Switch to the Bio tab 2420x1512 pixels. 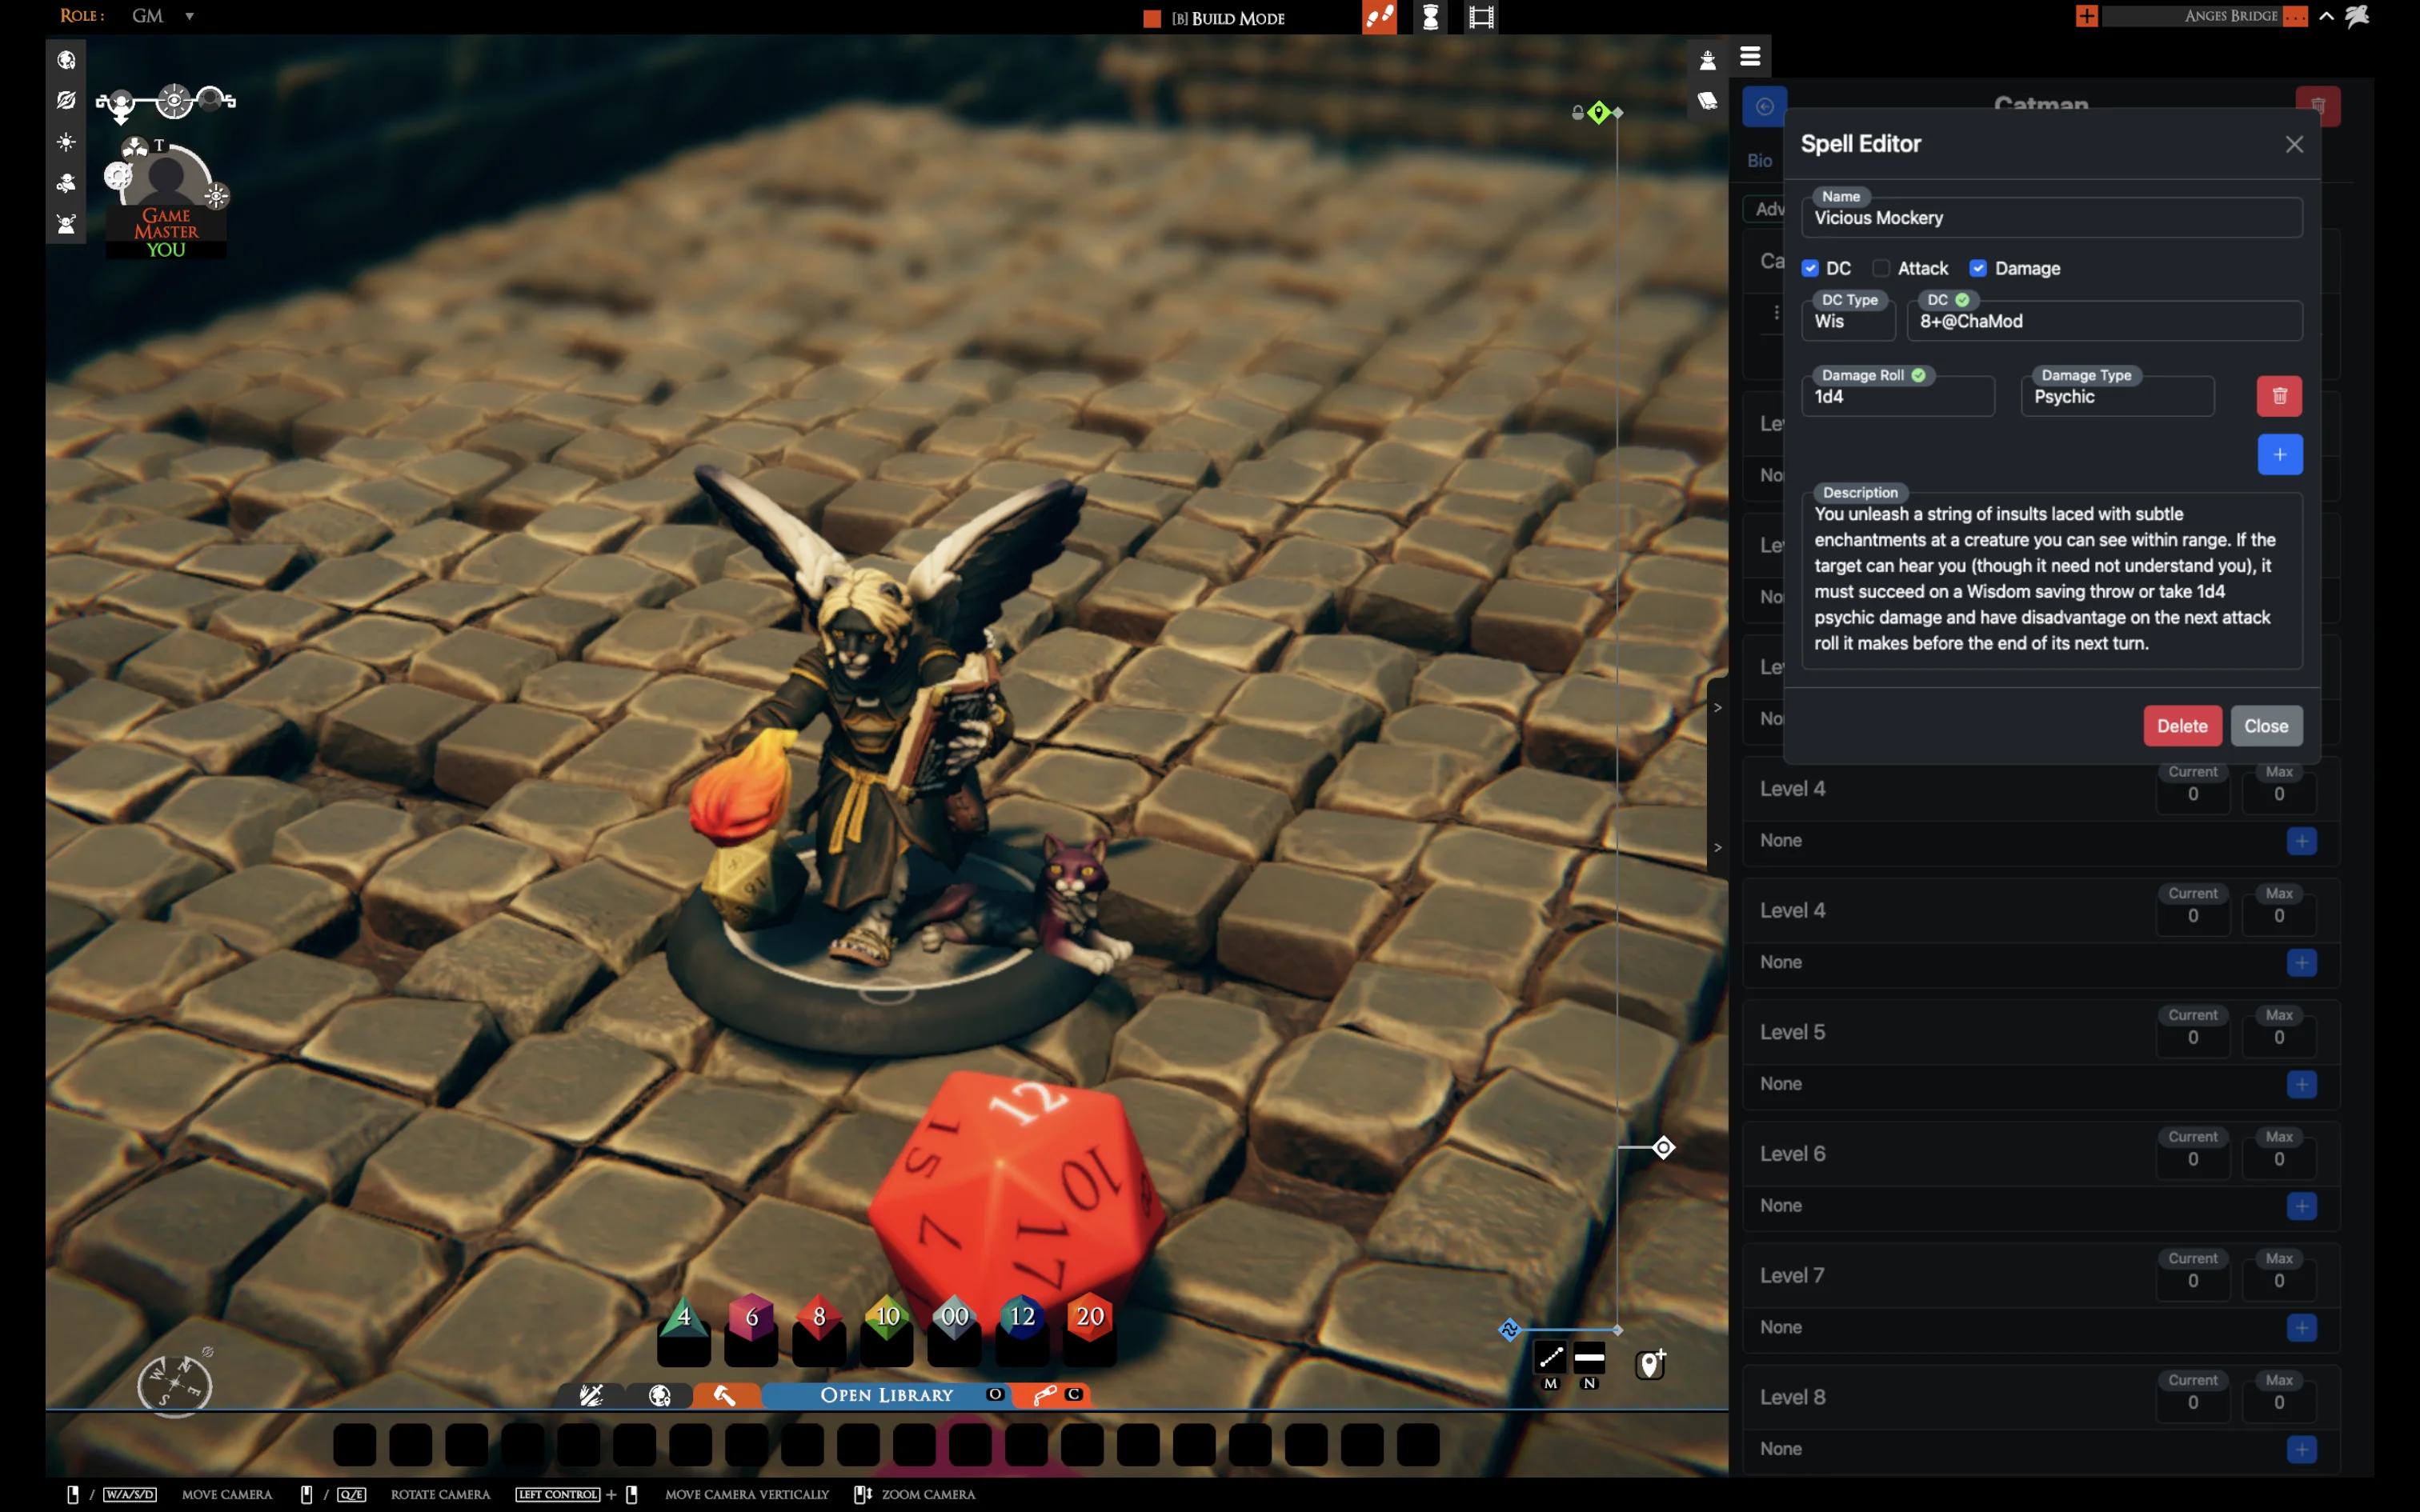pyautogui.click(x=1759, y=160)
